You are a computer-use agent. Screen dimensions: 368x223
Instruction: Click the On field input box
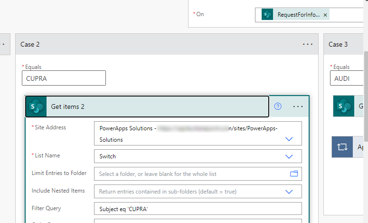309,15
